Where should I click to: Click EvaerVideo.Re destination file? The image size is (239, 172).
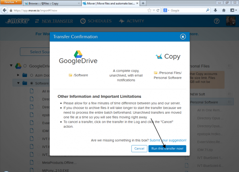[x=210, y=142]
